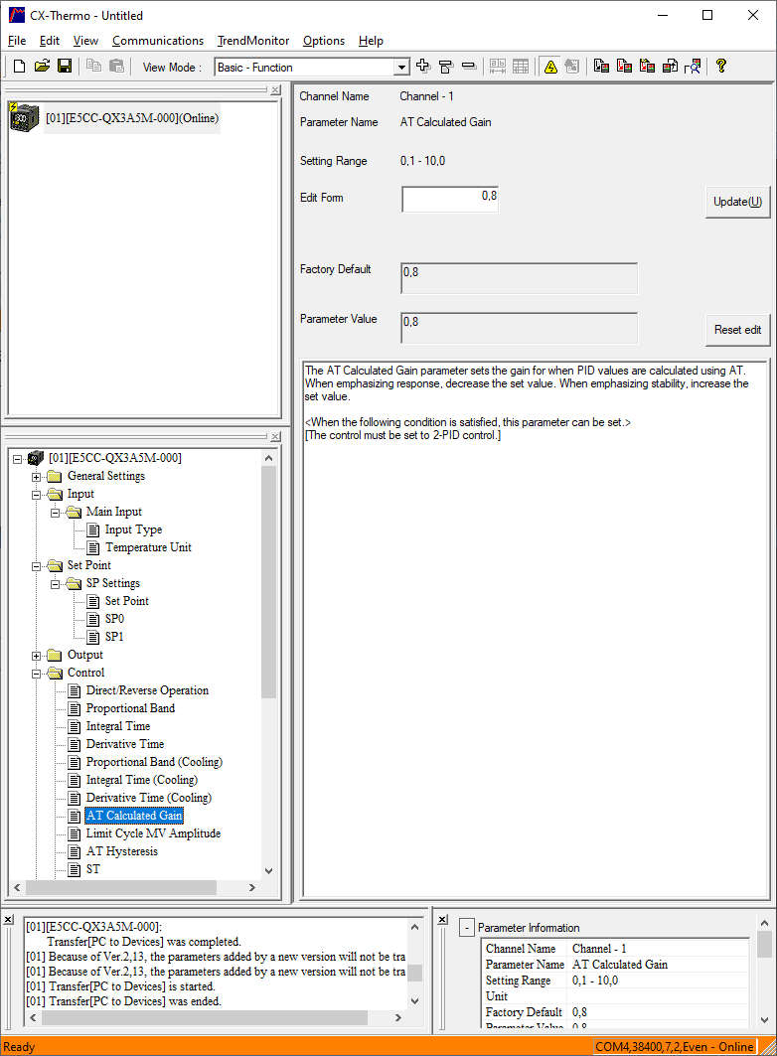Collapse the Main Input folder node
The width and height of the screenshot is (777, 1056).
[x=56, y=513]
